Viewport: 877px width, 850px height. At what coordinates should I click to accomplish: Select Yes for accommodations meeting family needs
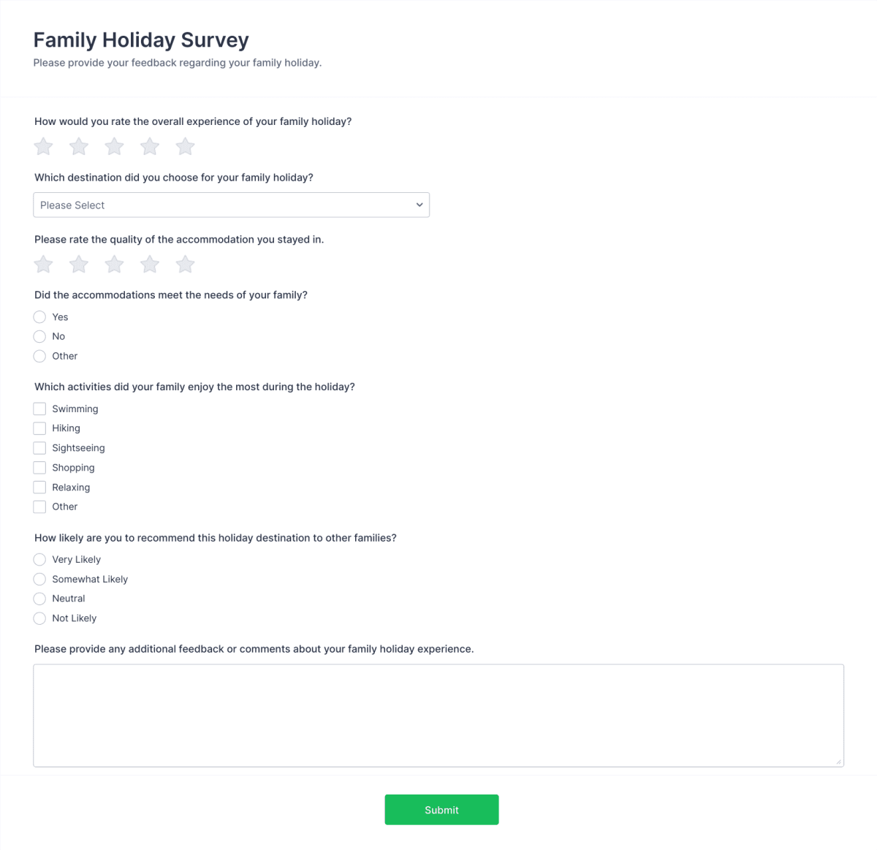pos(39,316)
